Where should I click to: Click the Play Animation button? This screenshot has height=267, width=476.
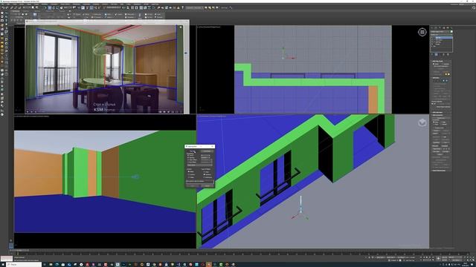click(426, 257)
